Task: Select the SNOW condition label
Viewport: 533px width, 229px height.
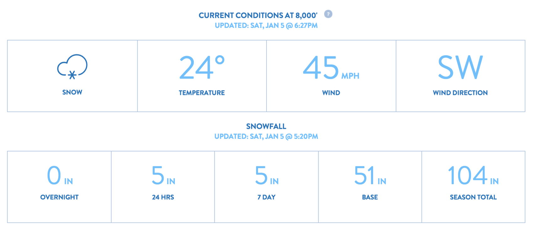Action: tap(72, 92)
